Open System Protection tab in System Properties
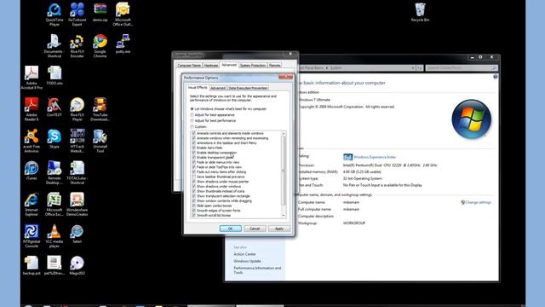Screen dimensions: 545x307 pyautogui.click(x=253, y=66)
